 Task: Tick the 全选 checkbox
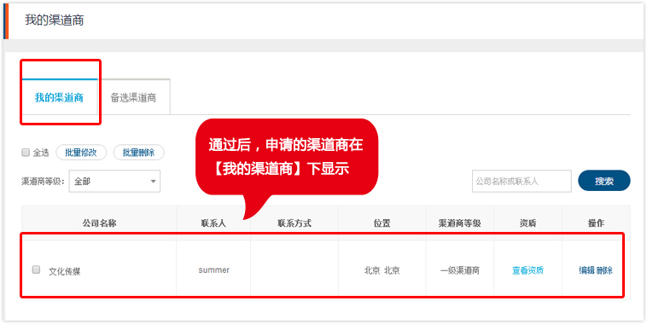tap(26, 153)
